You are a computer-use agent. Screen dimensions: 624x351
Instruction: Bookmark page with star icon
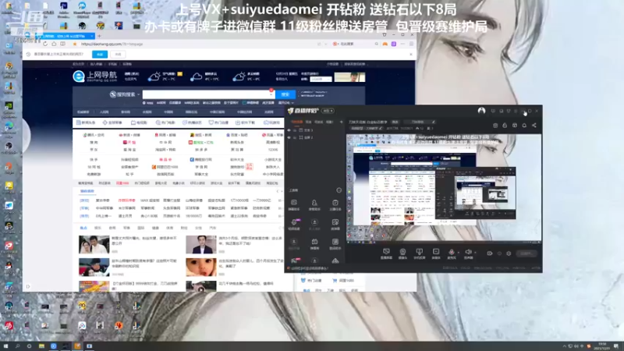74,44
